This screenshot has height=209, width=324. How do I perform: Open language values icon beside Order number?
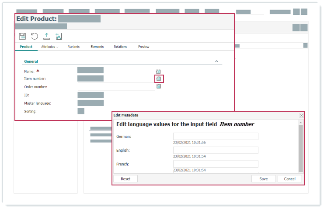click(x=159, y=86)
